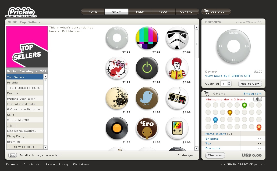Click the Shipping row label
The image size is (277, 171).
(212, 139)
